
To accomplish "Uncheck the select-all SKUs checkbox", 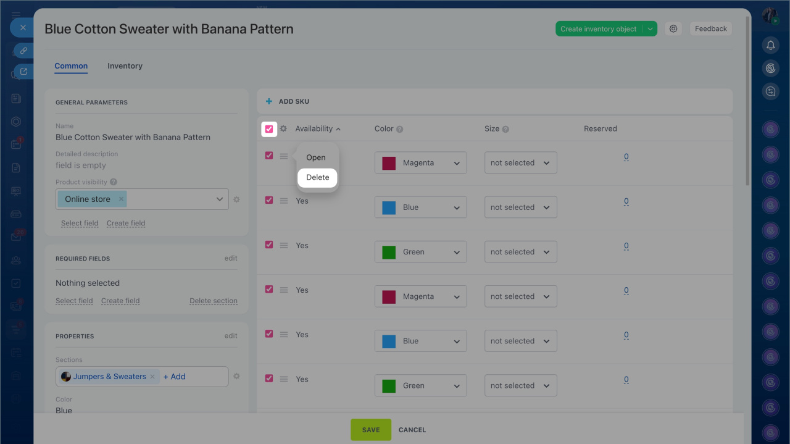I will 269,129.
